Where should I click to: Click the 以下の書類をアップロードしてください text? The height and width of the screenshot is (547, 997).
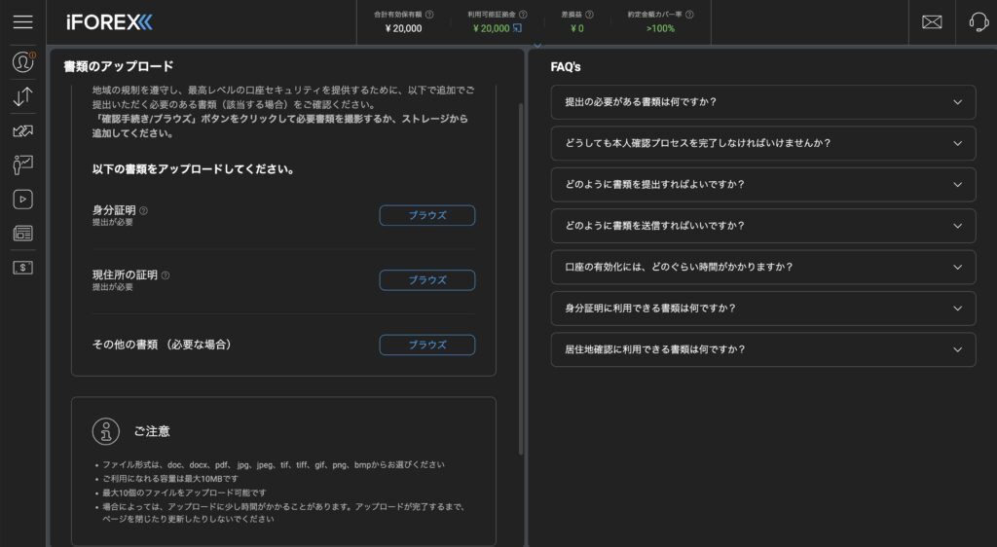(x=194, y=169)
